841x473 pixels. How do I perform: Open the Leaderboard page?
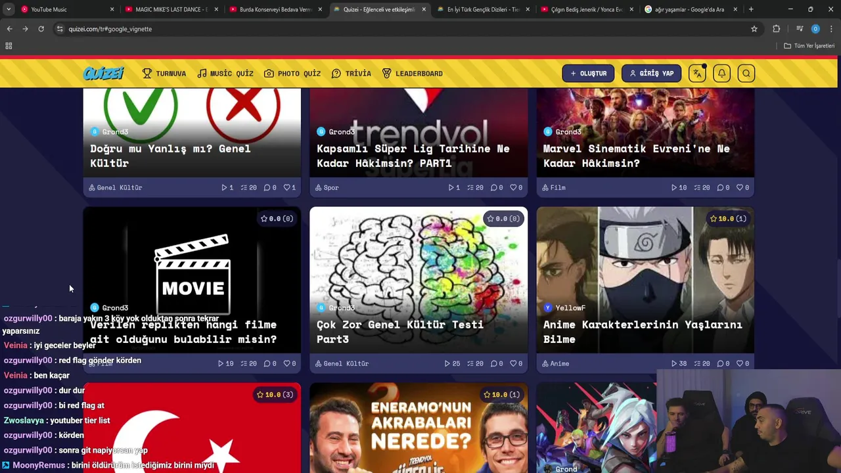[413, 74]
